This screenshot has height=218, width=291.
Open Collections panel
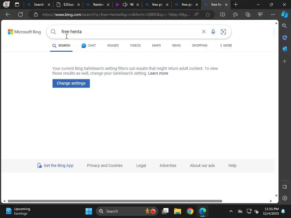click(248, 14)
